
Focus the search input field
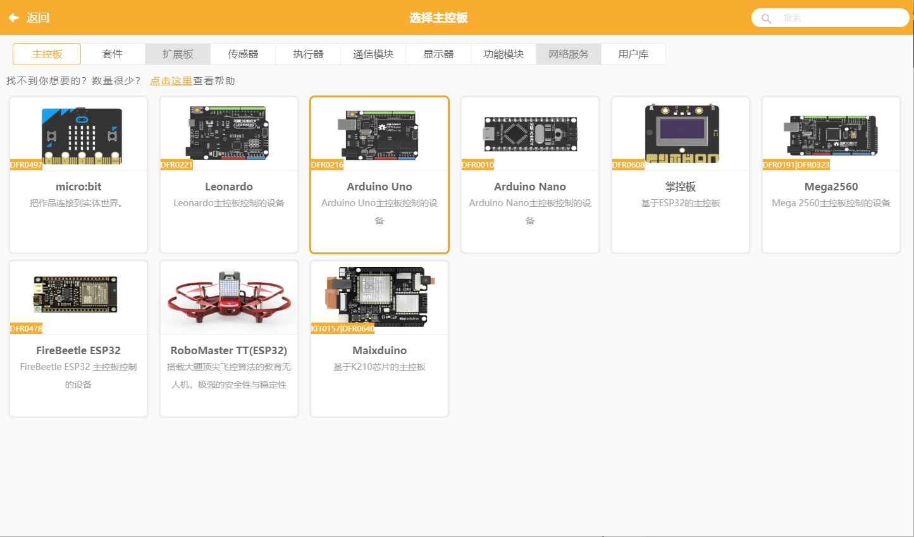point(830,18)
